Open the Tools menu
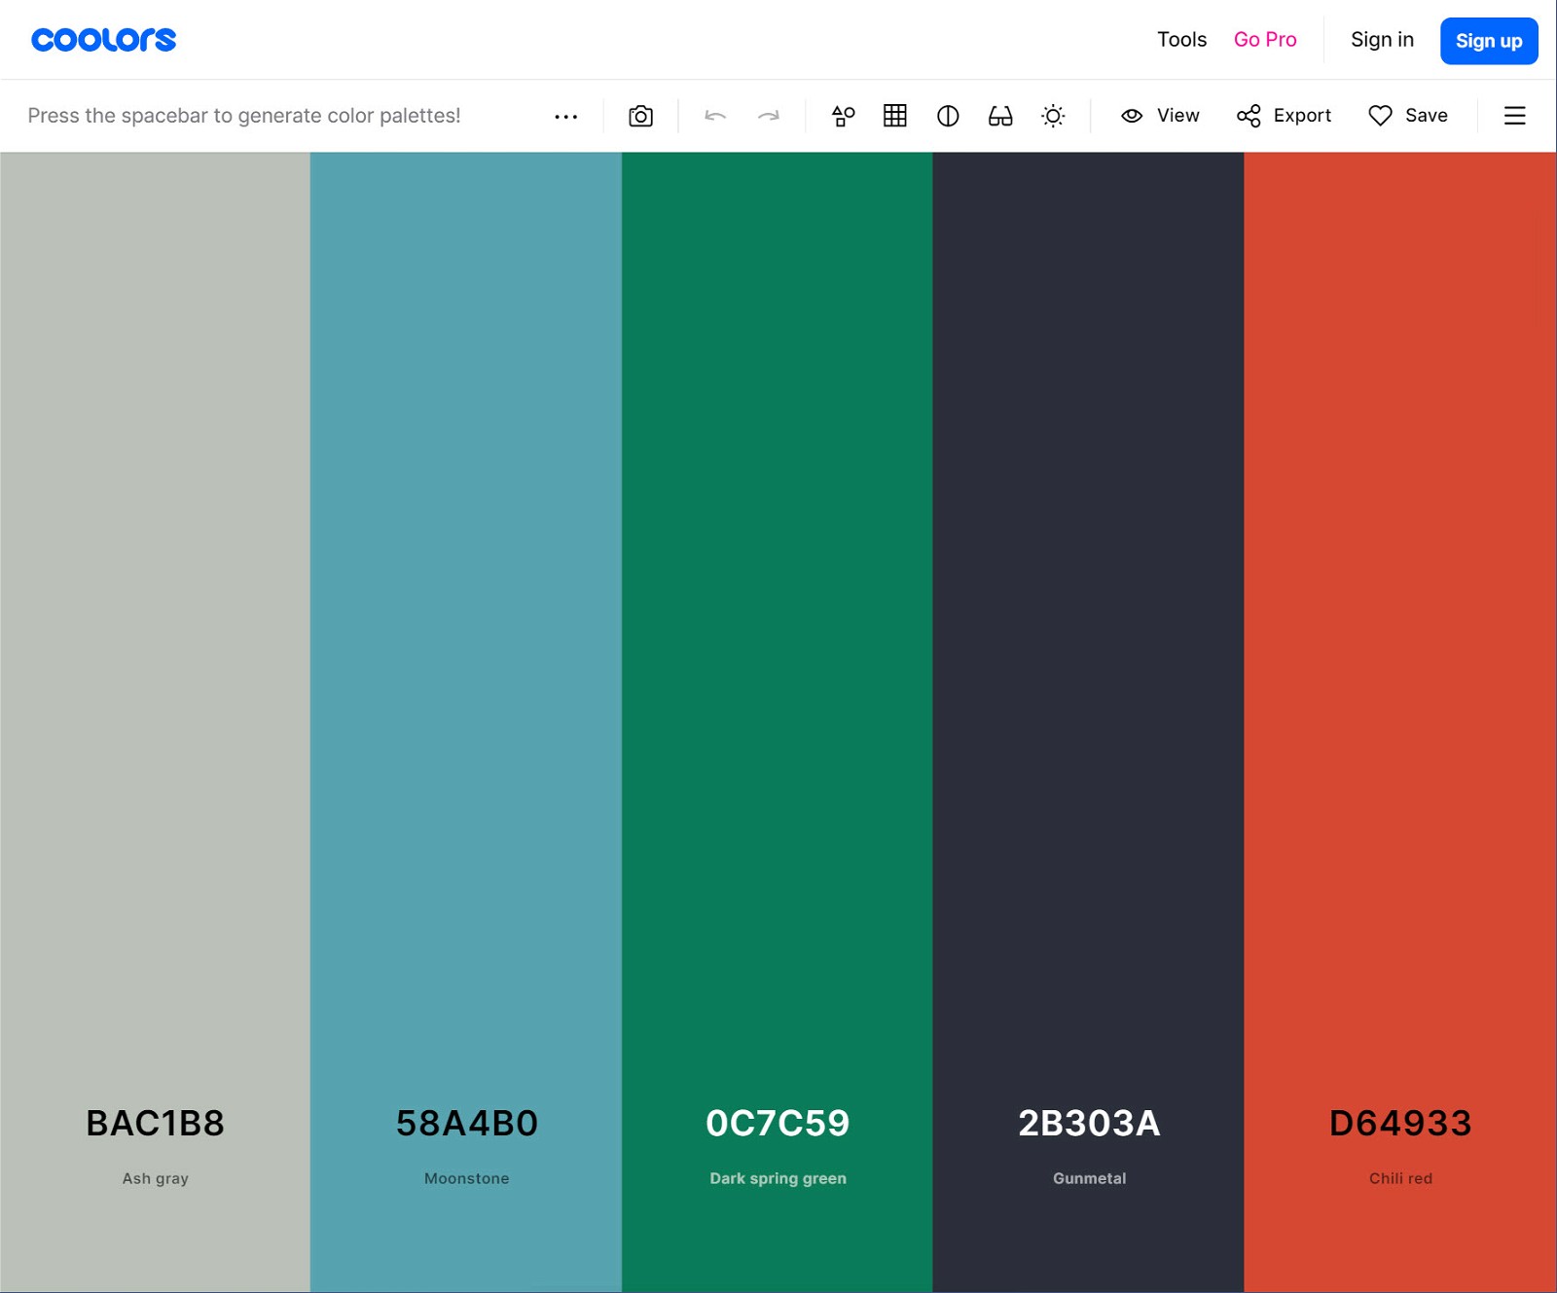 click(1181, 40)
